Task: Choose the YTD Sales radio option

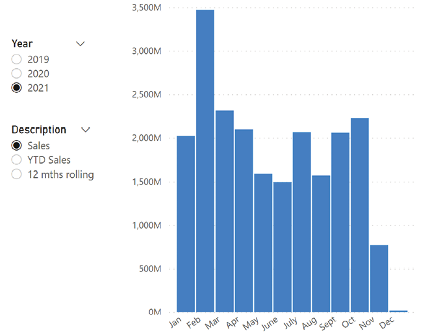Action: click(x=16, y=160)
